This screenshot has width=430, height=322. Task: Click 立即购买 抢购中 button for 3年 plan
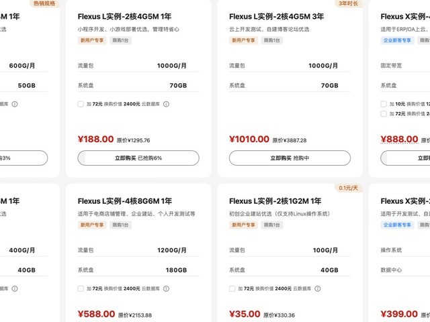click(290, 158)
